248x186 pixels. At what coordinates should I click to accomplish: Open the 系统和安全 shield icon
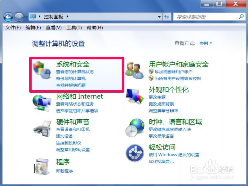tap(42, 70)
